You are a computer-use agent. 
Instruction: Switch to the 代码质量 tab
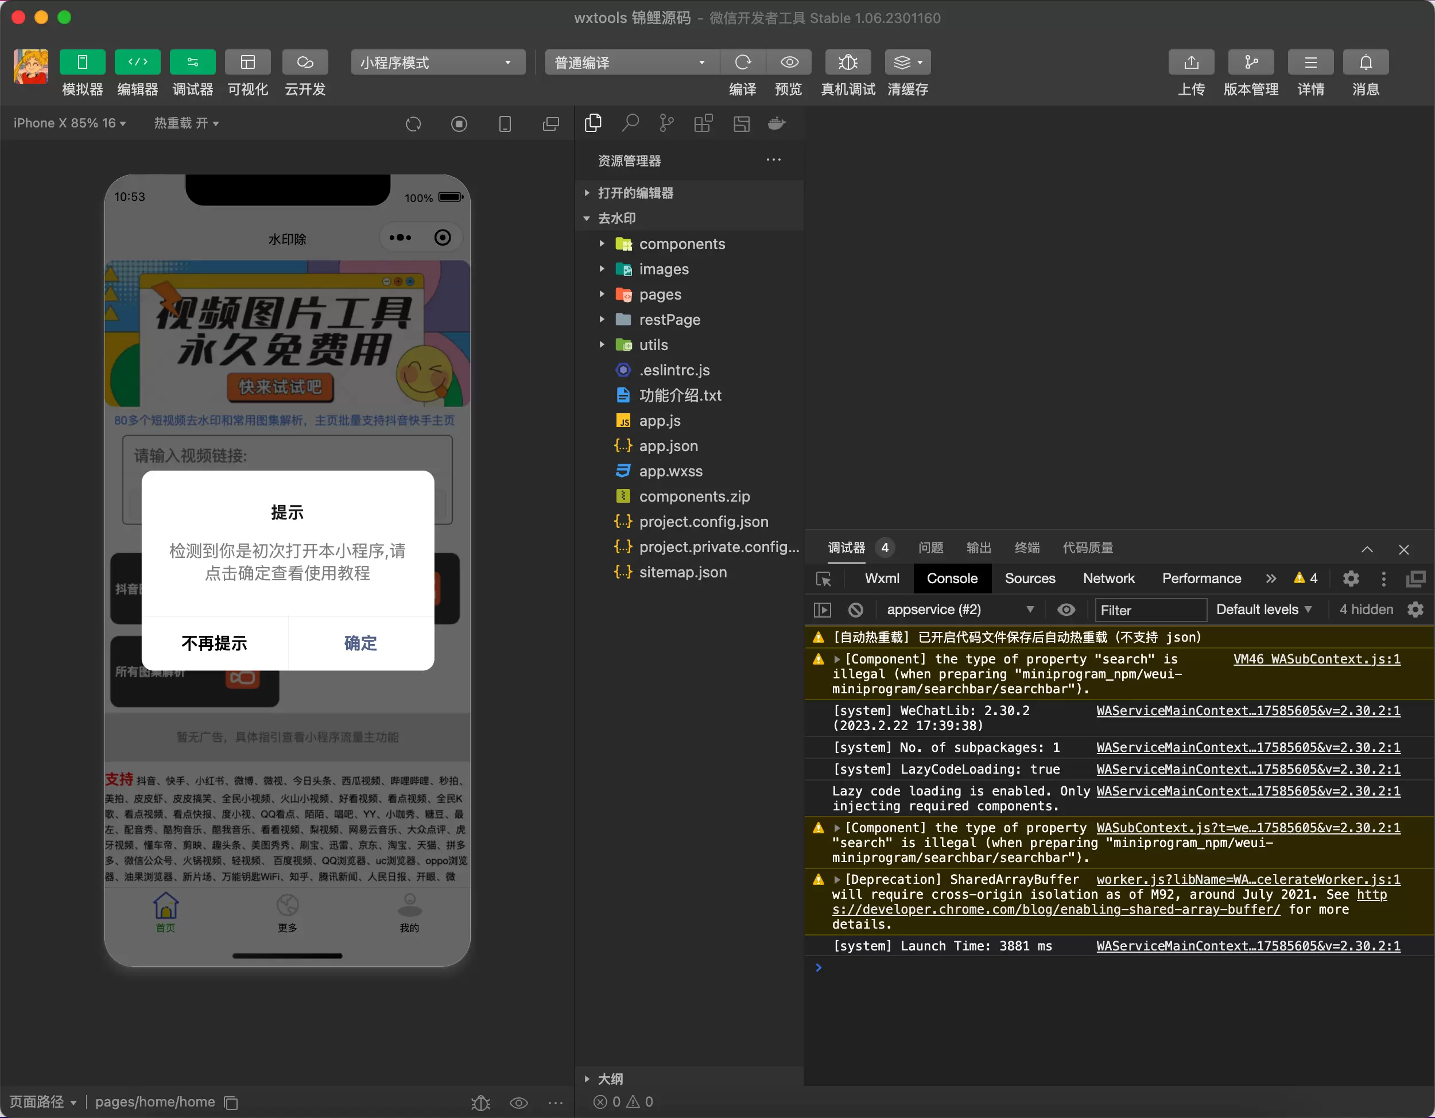coord(1088,548)
